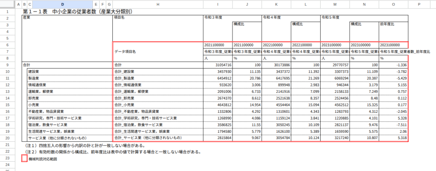Viewport: 436px width, 171px height.
Task: Select column I header
Action: tap(218, 4)
